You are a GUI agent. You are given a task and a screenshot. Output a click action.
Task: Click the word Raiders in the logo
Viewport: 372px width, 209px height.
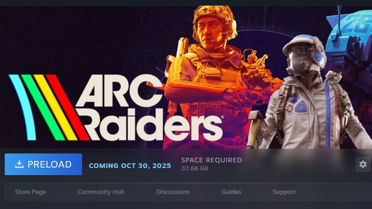(x=151, y=124)
